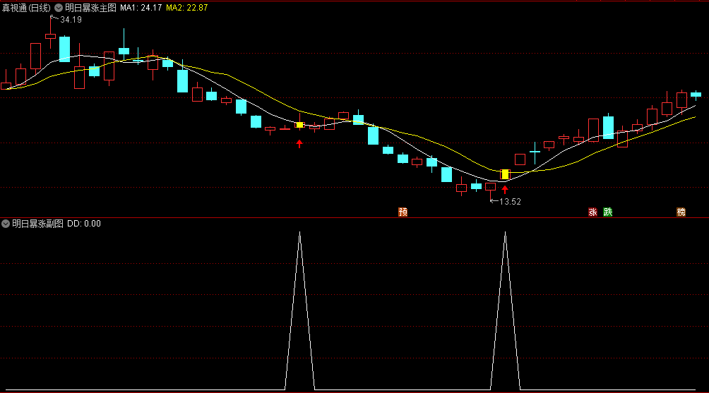Select the small yellow candle mid-chart
Screen dimensions: 709x393
tap(299, 125)
